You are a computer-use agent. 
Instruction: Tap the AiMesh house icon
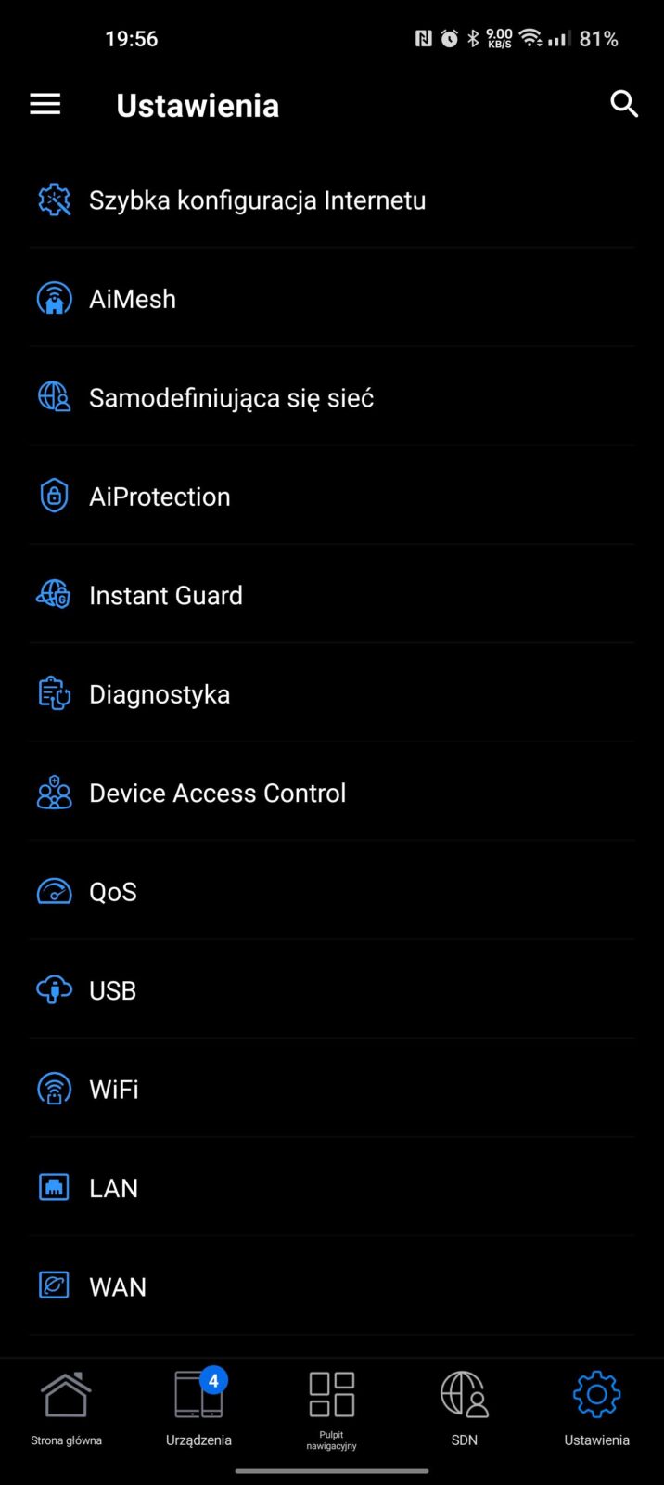tap(54, 299)
